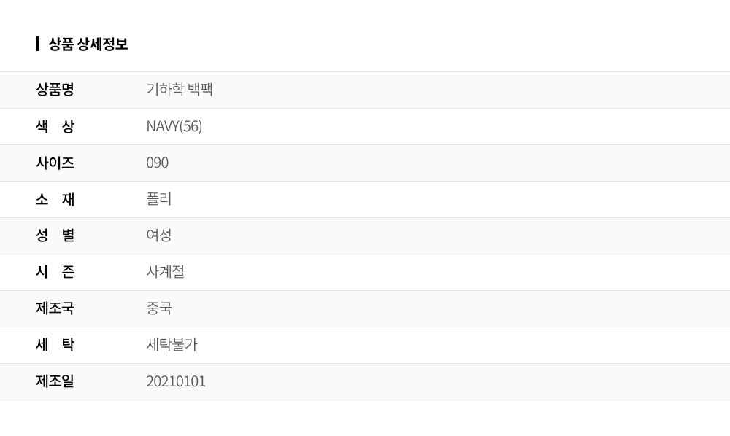This screenshot has height=436, width=730.
Task: Select the 제조일 row label
Action: click(x=55, y=381)
